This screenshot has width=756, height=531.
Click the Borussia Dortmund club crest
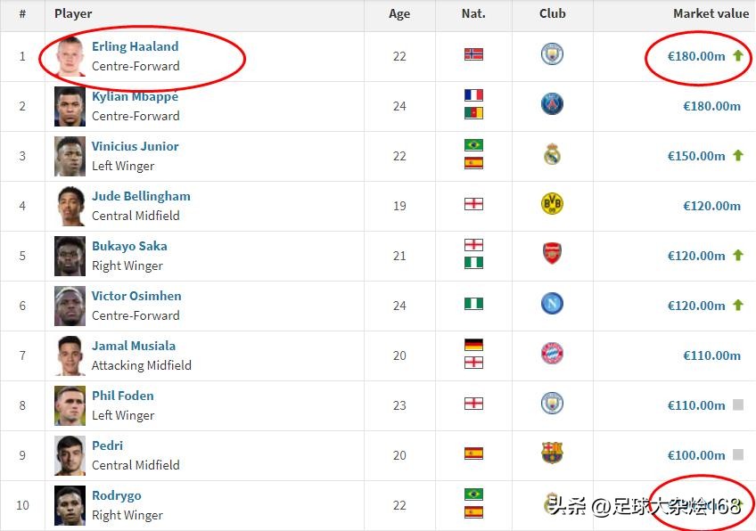coord(552,205)
